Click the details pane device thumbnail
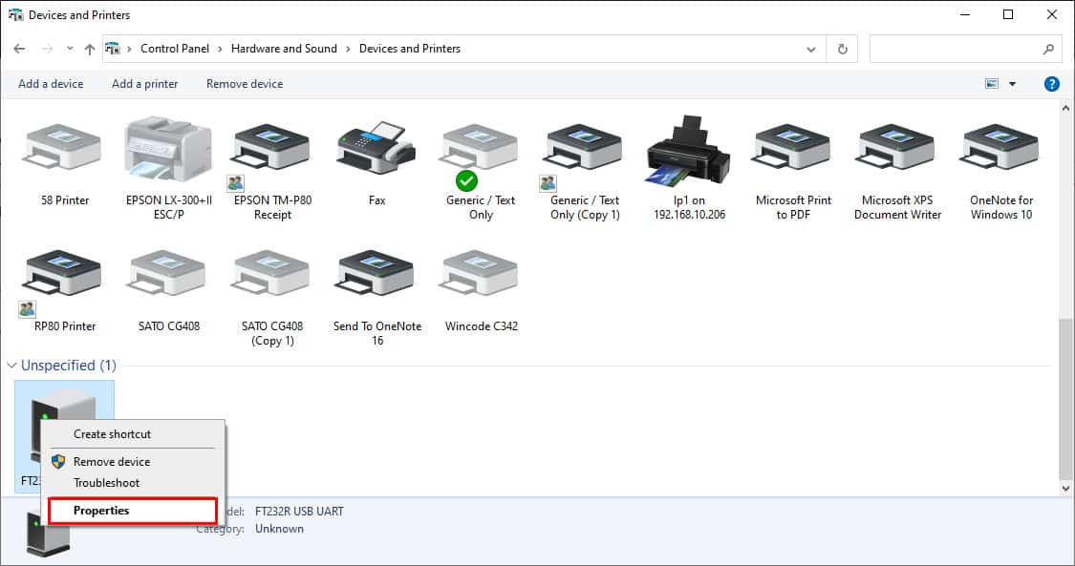Viewport: 1075px width, 566px height. (48, 533)
